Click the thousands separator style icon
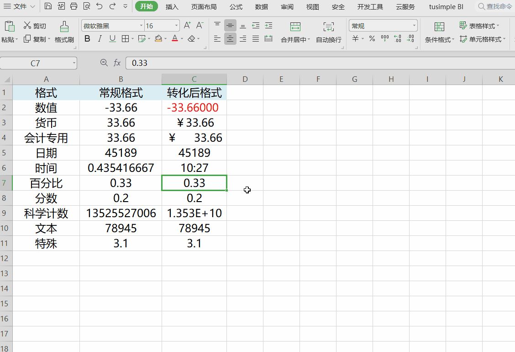The height and width of the screenshot is (352, 515). 385,39
